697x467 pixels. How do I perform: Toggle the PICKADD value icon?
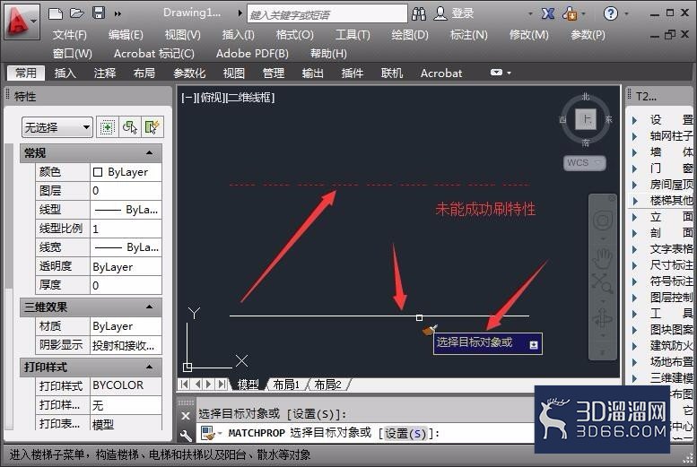pos(107,128)
